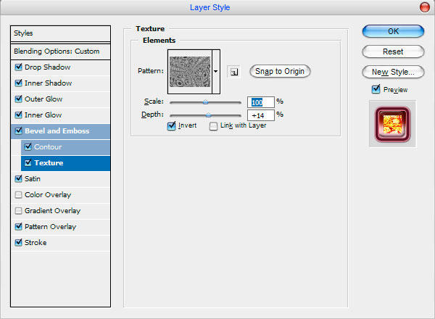Click the Reset button
Screen dimensions: 435x319
tap(393, 51)
